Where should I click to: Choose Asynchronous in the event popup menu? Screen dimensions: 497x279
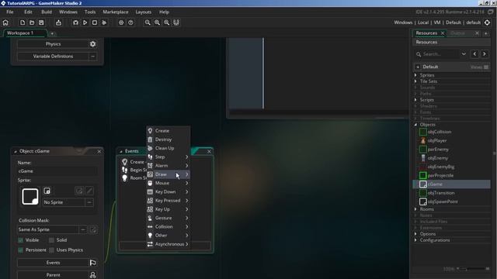click(169, 244)
